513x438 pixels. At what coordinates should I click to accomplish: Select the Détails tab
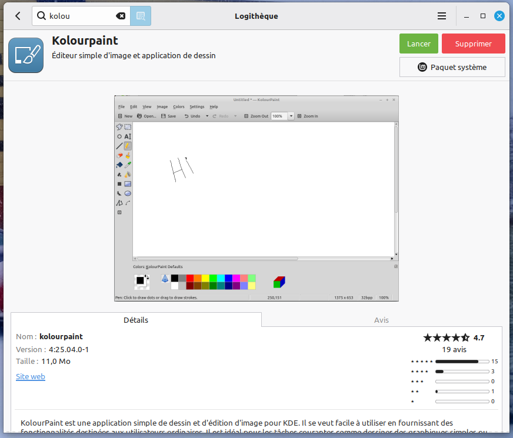click(x=136, y=320)
